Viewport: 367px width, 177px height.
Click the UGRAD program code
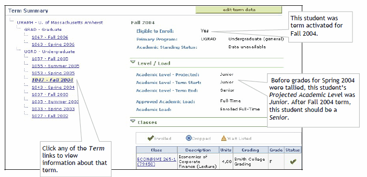coord(209,39)
